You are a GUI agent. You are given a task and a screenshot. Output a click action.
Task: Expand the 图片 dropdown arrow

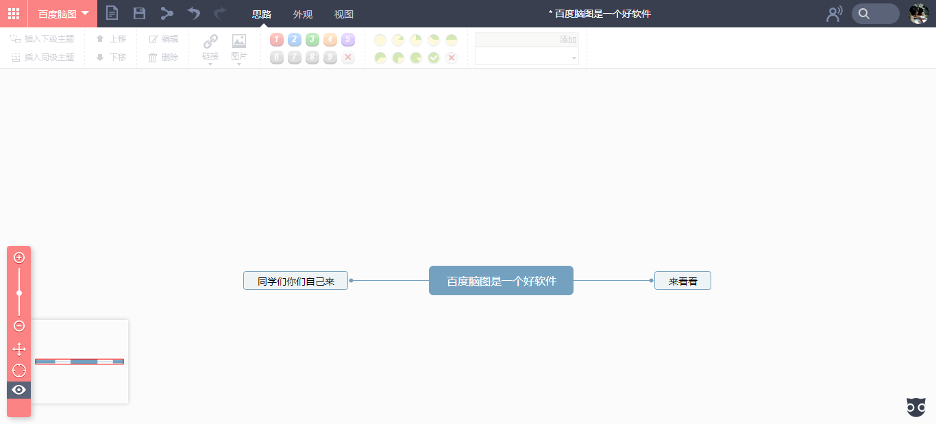pyautogui.click(x=239, y=64)
